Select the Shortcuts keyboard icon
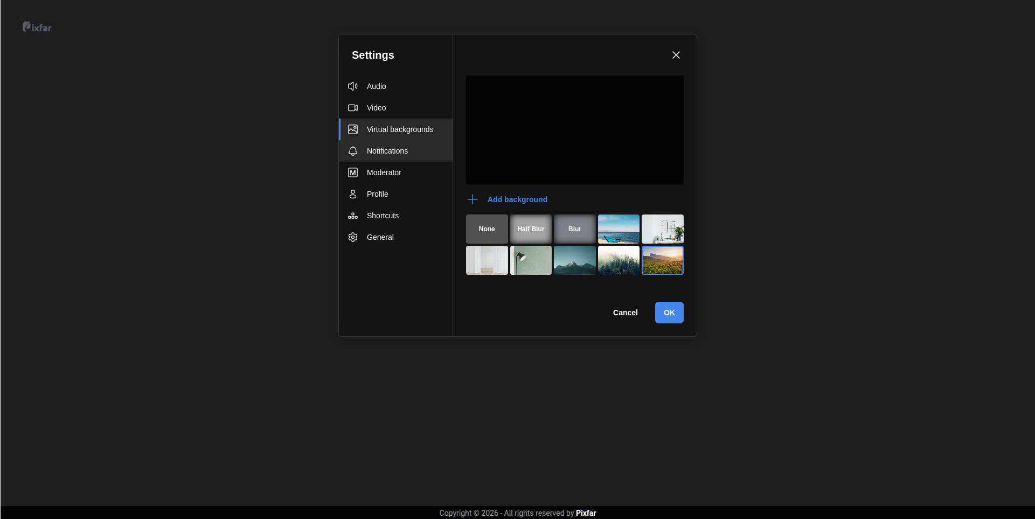 click(352, 216)
